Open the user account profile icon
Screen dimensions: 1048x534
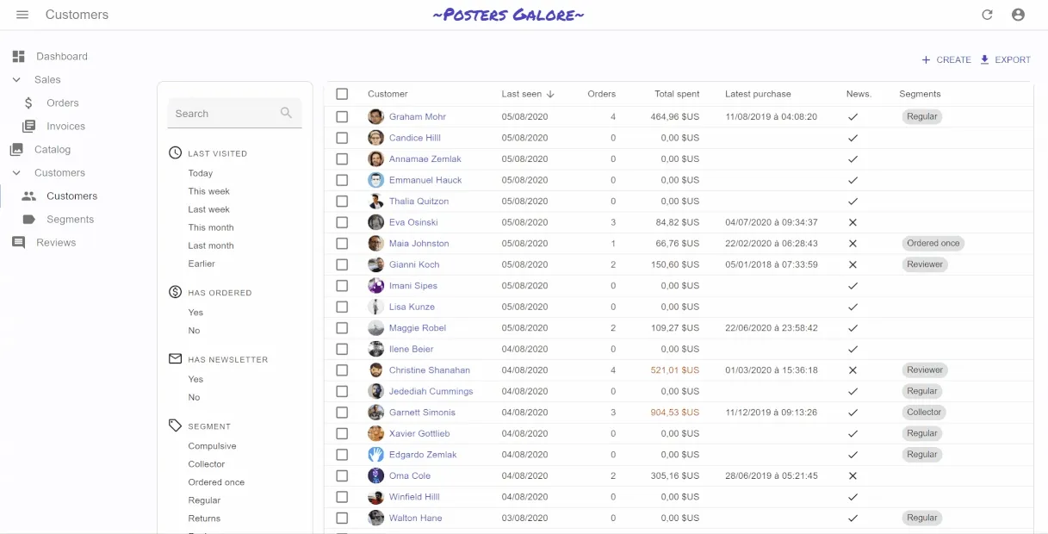pyautogui.click(x=1019, y=14)
